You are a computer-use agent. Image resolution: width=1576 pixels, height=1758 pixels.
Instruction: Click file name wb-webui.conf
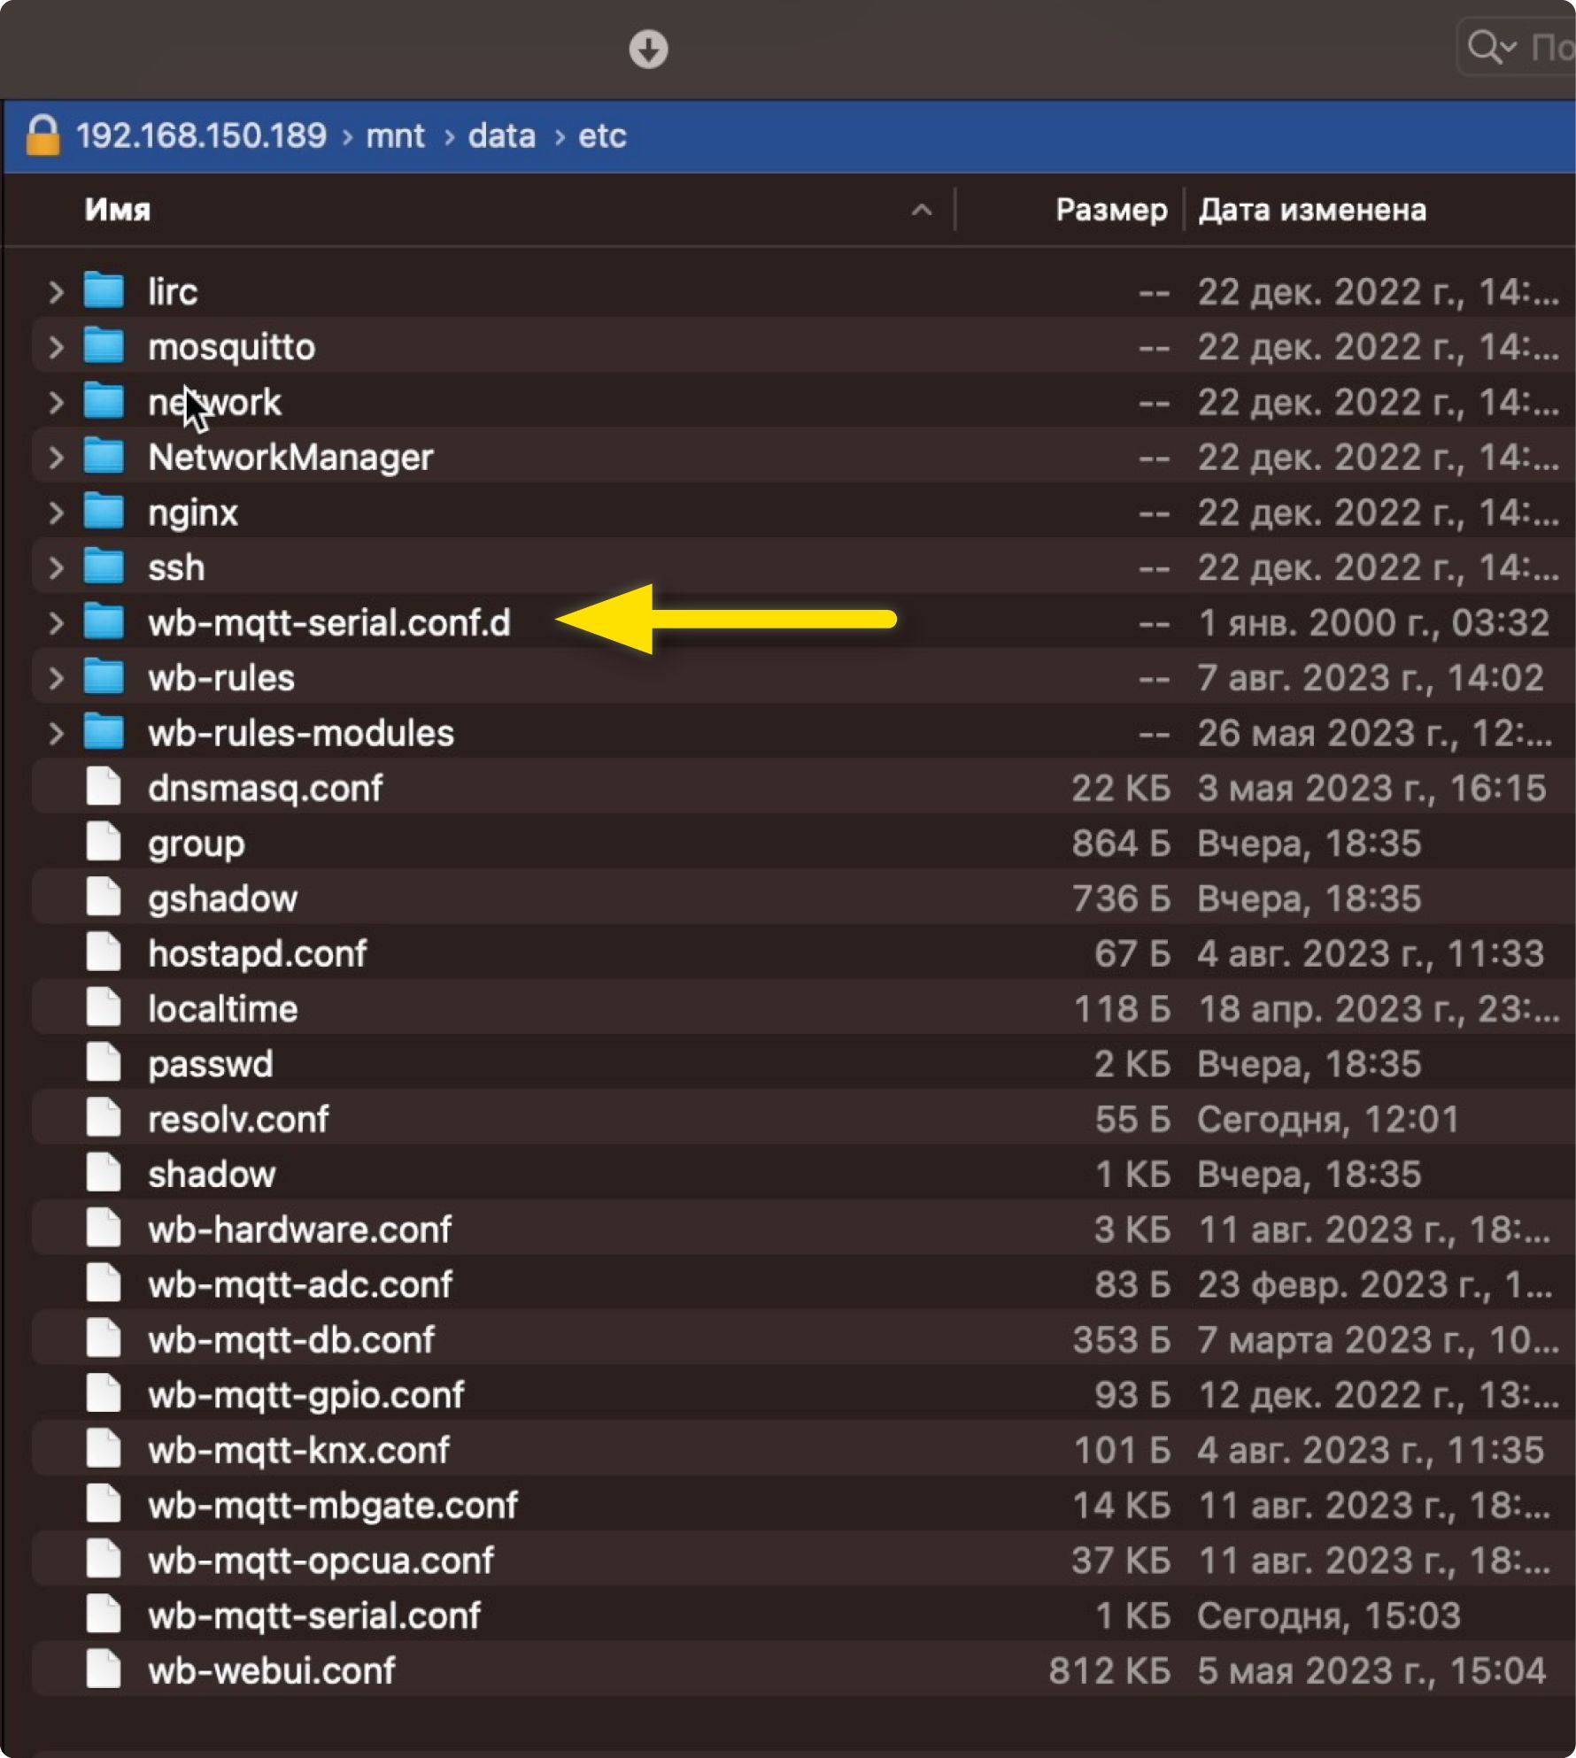(x=271, y=1670)
